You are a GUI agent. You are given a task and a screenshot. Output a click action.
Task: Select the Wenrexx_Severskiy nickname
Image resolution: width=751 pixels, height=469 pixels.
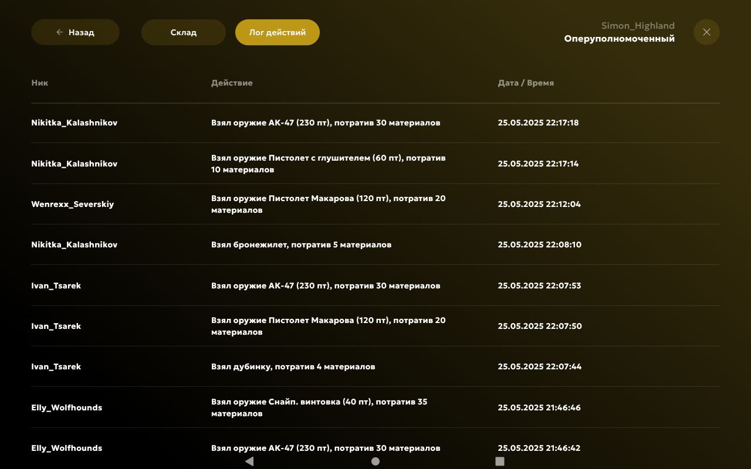[73, 204]
